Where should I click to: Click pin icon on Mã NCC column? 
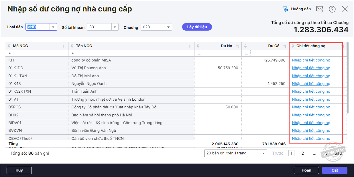click(9, 46)
